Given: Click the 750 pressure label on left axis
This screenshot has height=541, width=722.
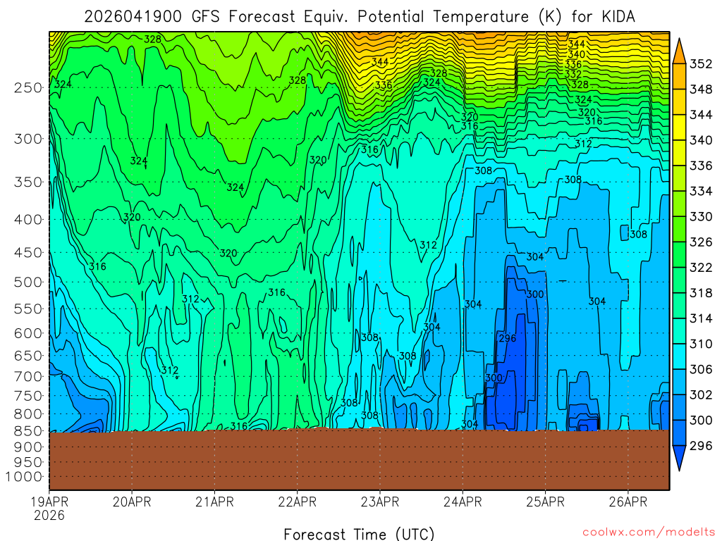Looking at the screenshot, I should tap(28, 396).
